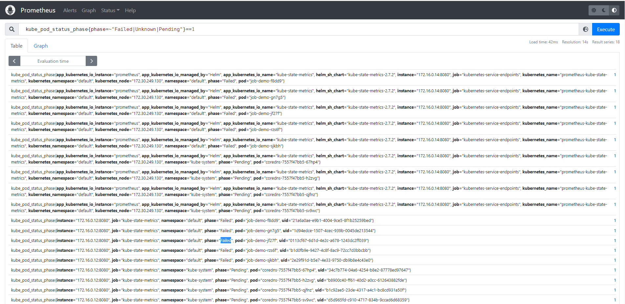625x304 pixels.
Task: Switch to the Graph tab below query
Action: point(41,46)
